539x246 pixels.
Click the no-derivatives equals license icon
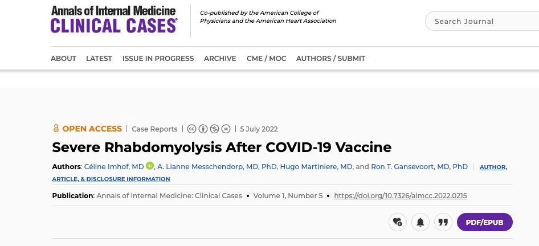226,129
